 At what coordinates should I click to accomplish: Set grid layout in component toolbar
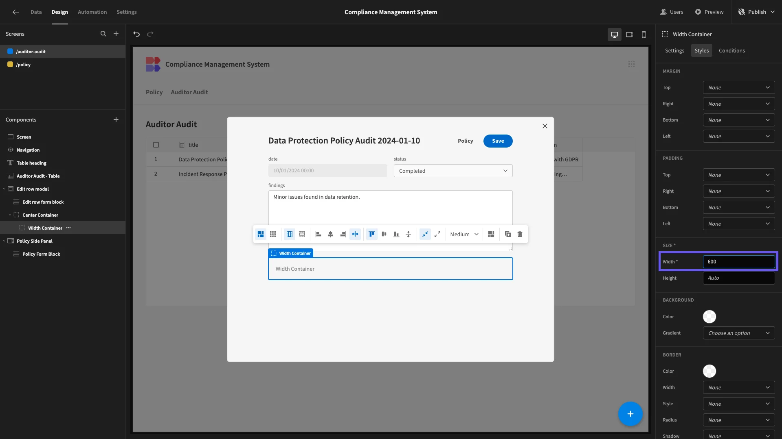[273, 234]
